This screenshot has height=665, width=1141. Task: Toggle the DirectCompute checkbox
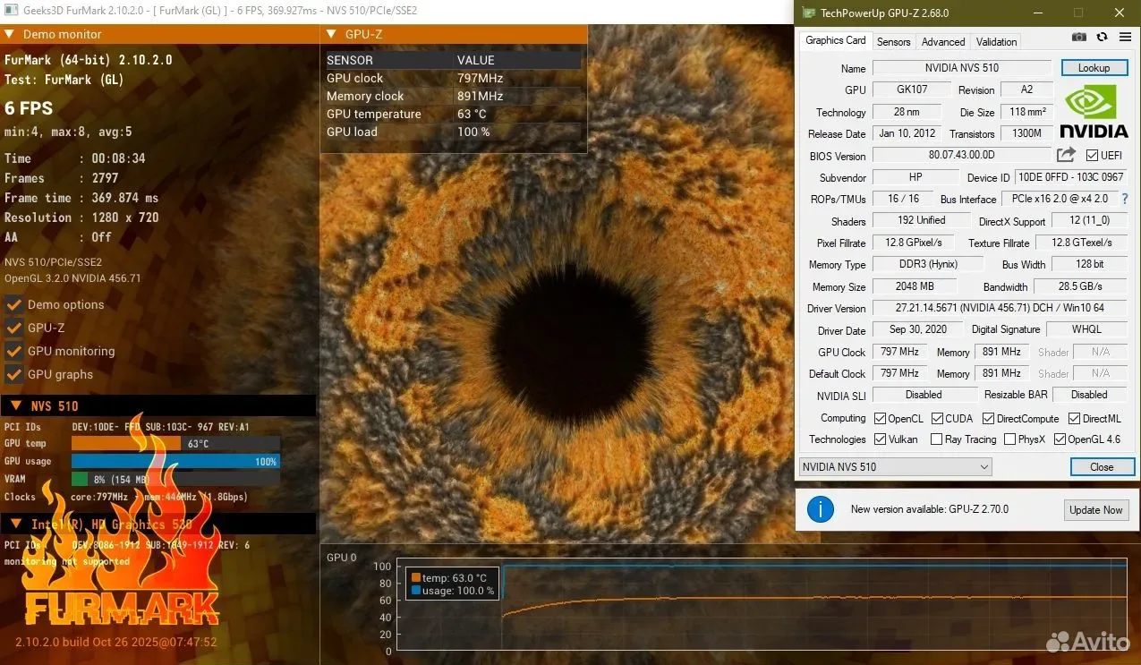[989, 419]
